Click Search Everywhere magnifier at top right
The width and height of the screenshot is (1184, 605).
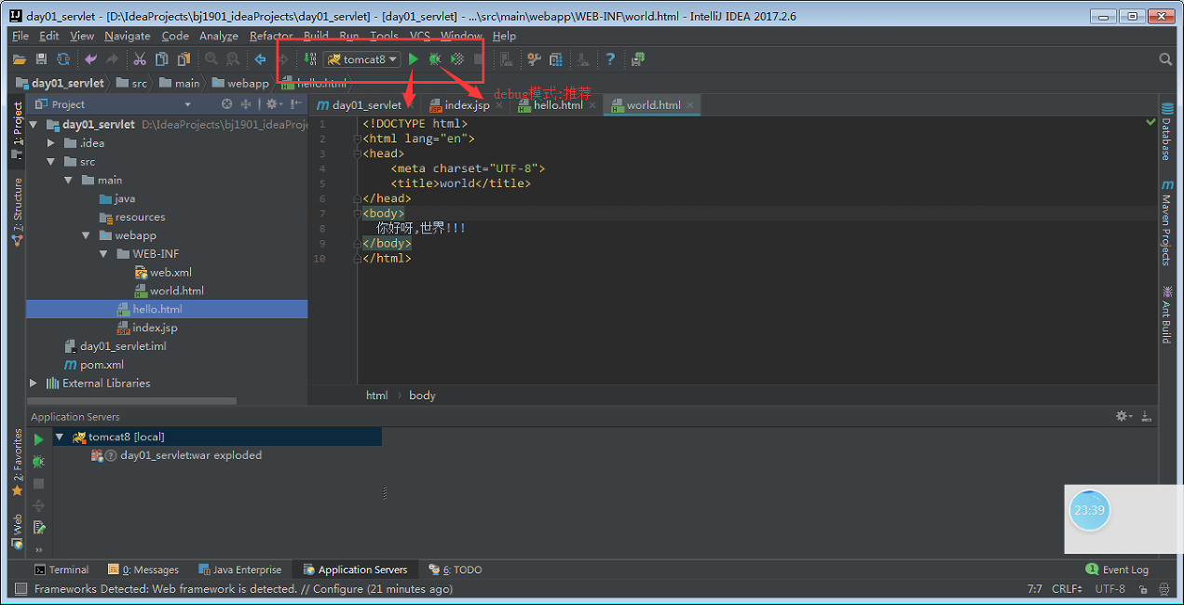[1165, 60]
